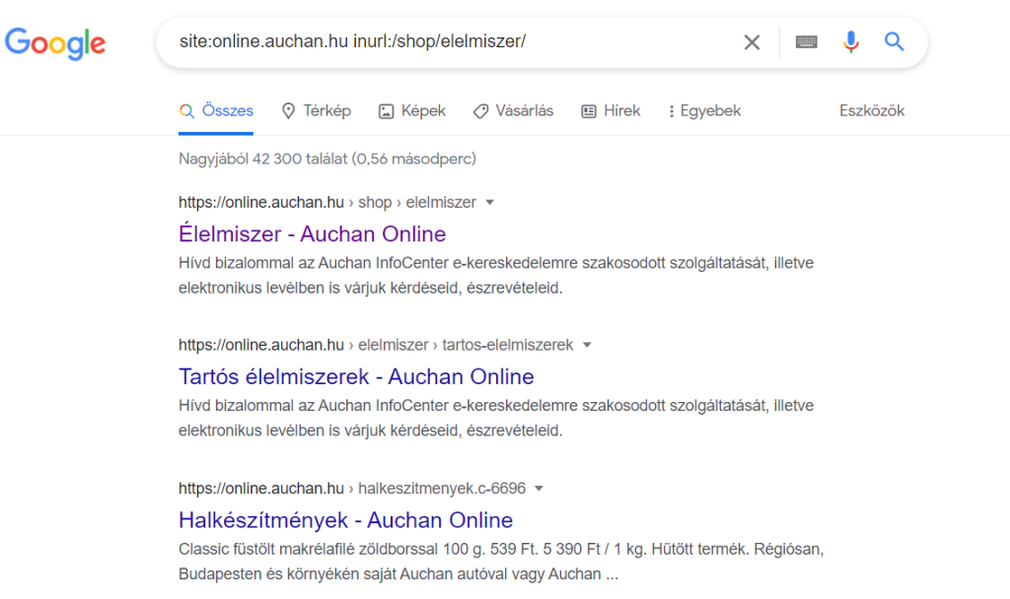
Task: Open the on-screen keyboard icon
Action: (x=807, y=42)
